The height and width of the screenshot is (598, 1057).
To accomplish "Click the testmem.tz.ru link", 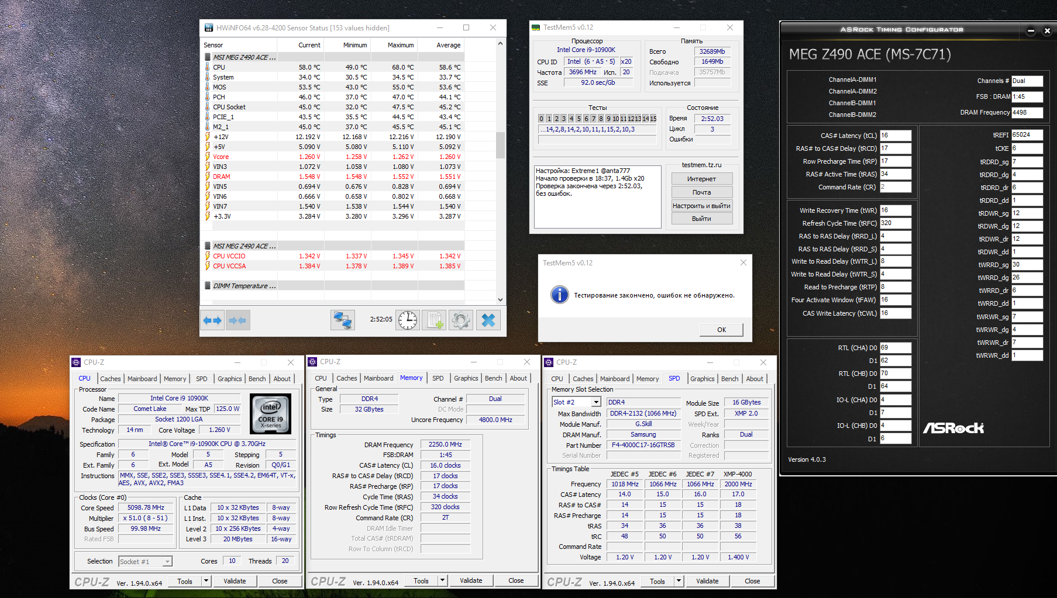I will click(x=701, y=165).
